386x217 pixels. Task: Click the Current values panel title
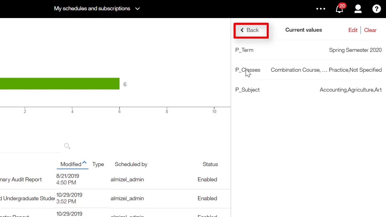tap(303, 30)
